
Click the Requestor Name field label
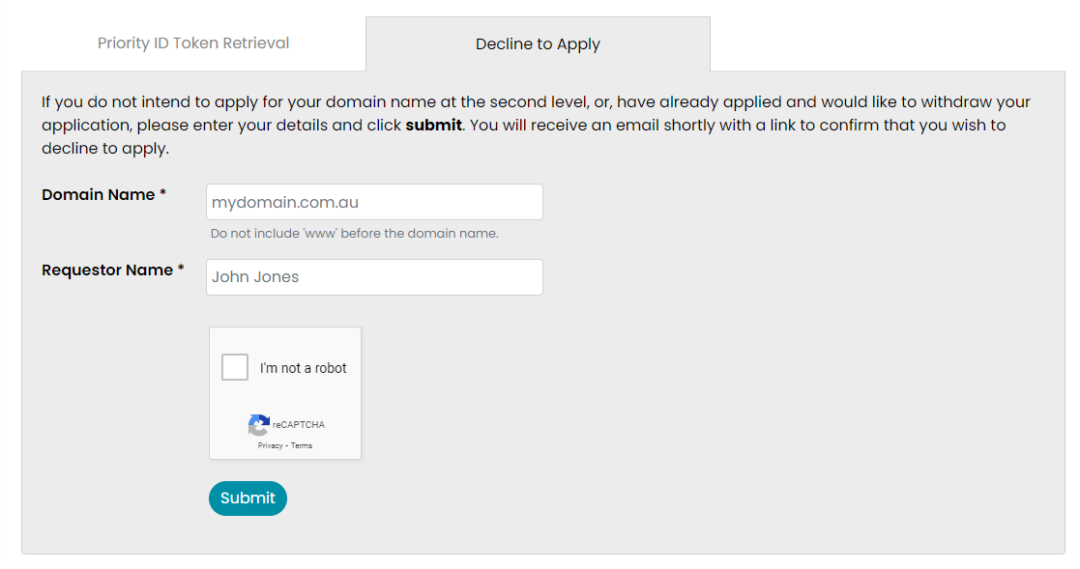(x=107, y=270)
